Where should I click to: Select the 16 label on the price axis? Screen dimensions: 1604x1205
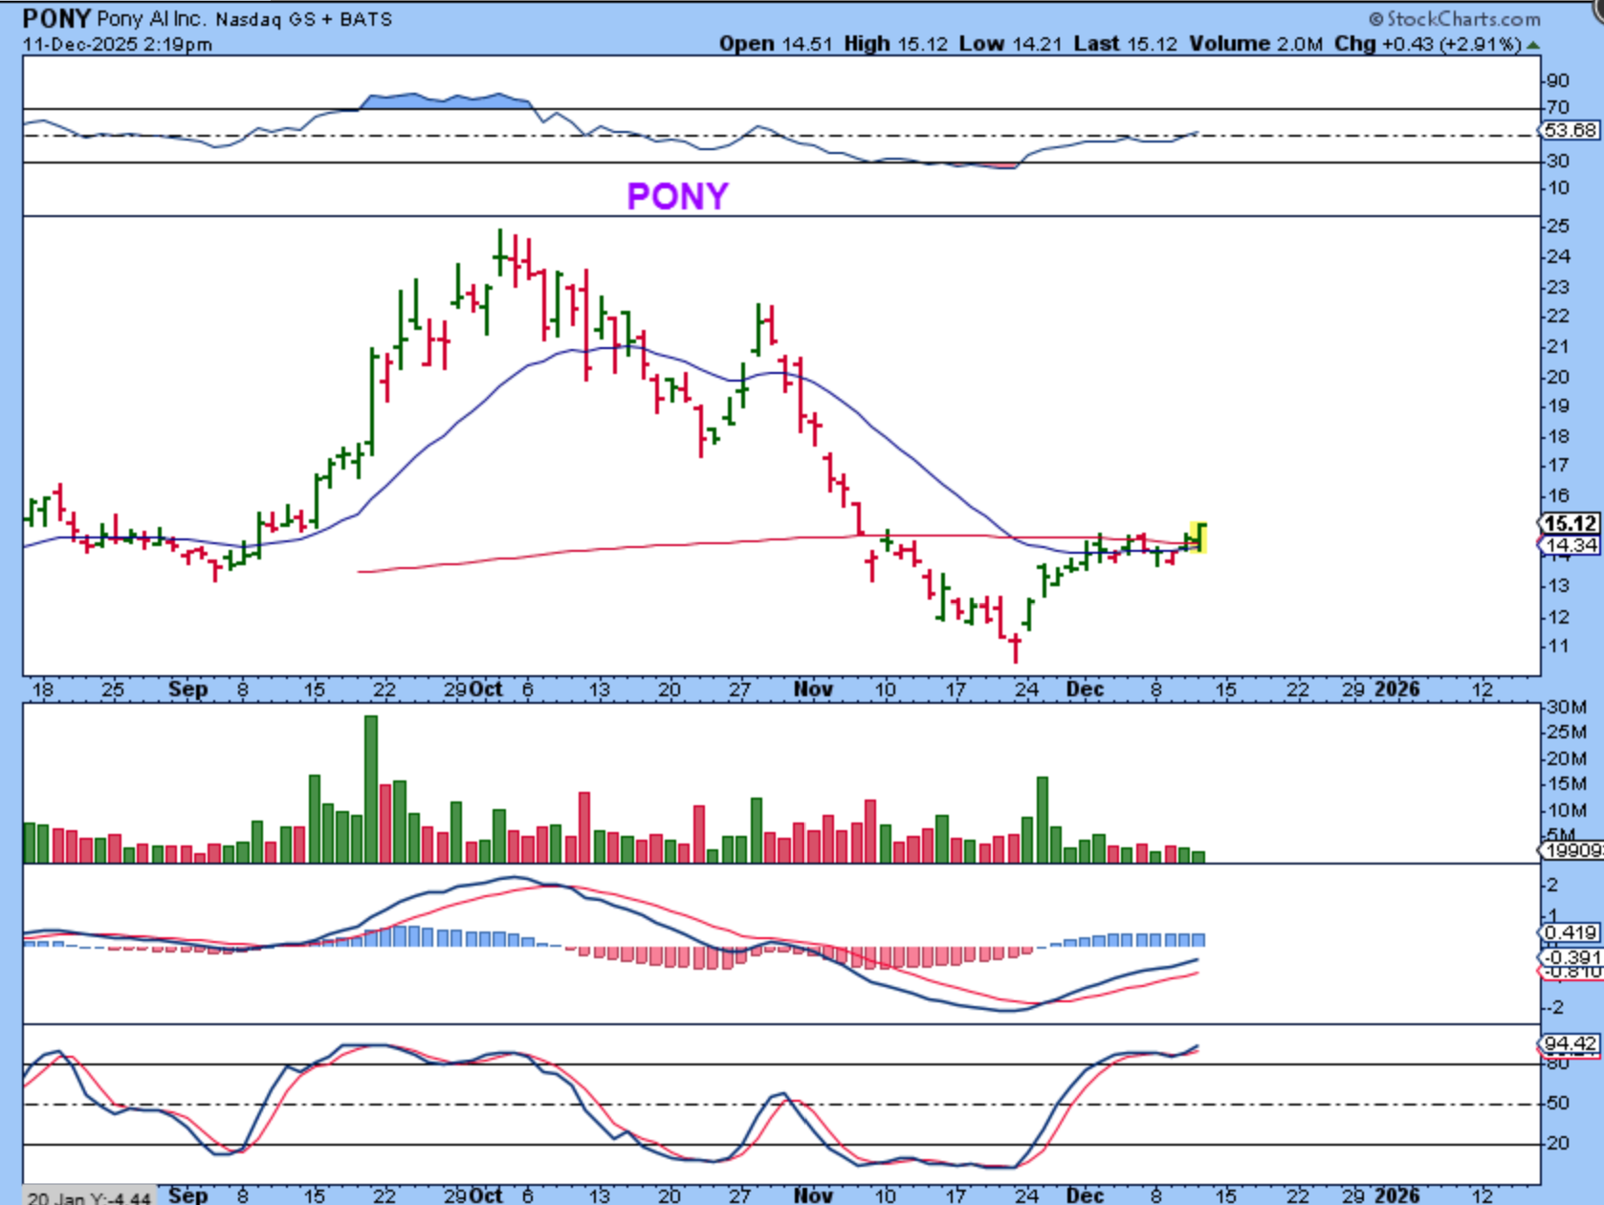click(x=1558, y=495)
